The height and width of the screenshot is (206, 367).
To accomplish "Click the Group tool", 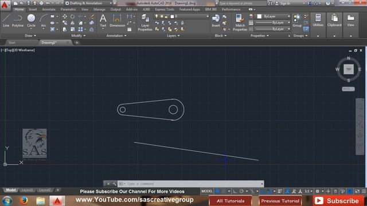I will pos(297,21).
